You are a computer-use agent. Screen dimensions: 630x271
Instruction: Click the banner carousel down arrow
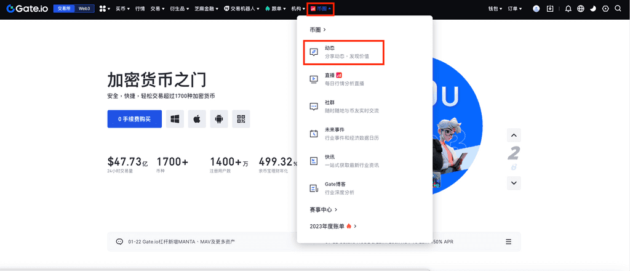tap(514, 183)
